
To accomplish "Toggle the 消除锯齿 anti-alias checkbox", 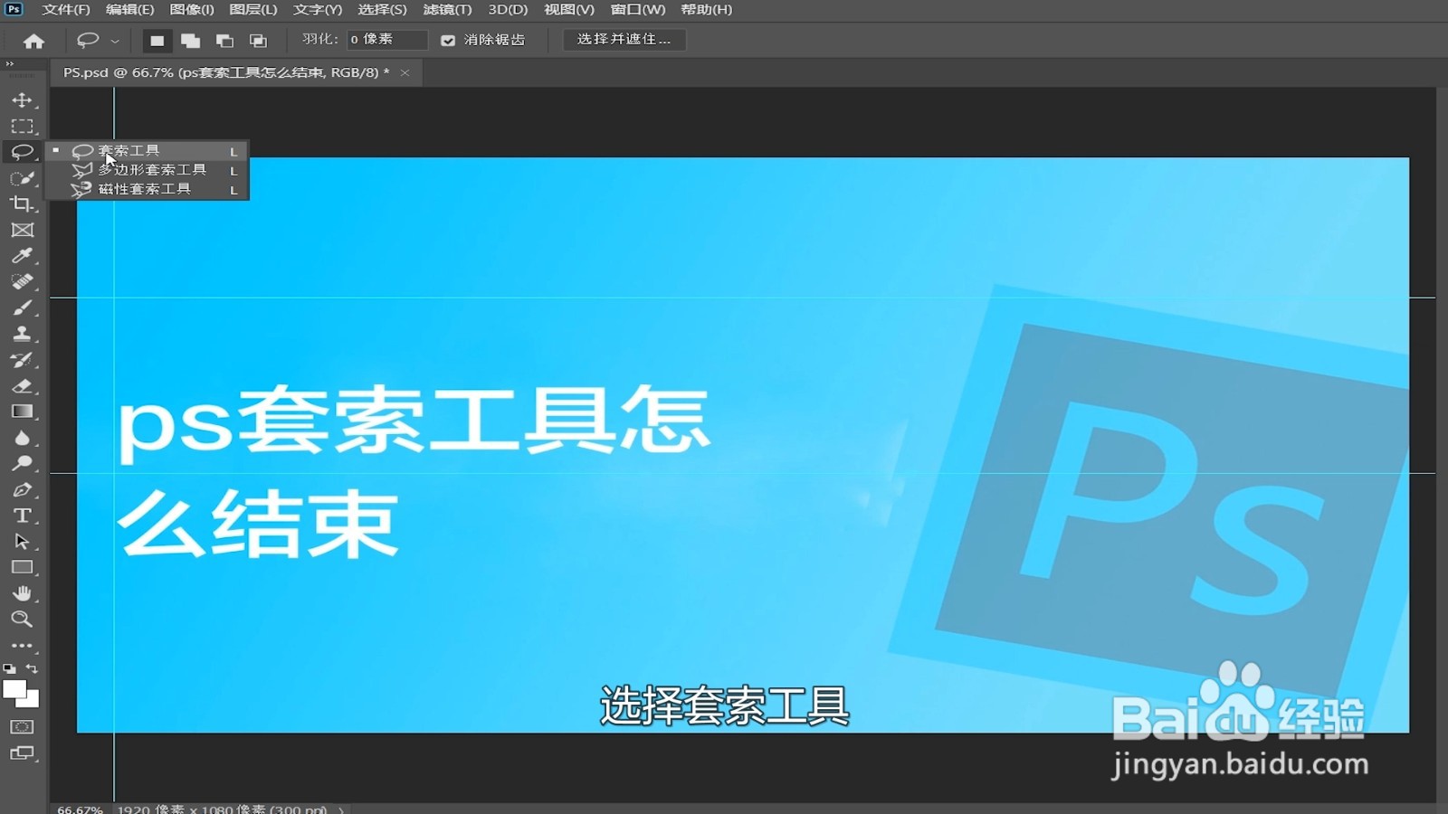I will (448, 41).
